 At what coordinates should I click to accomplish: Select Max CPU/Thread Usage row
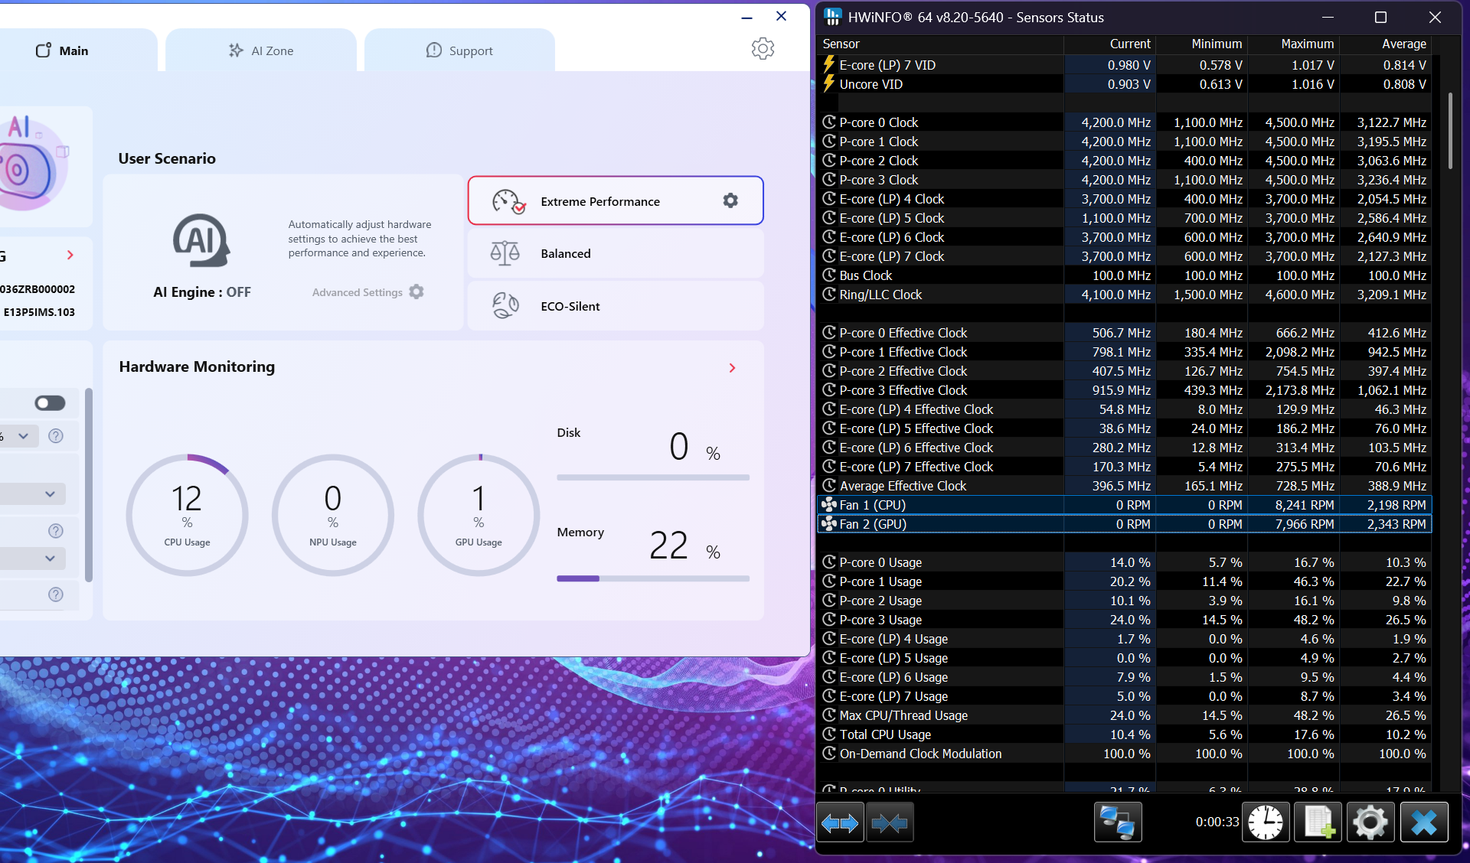coord(1125,715)
